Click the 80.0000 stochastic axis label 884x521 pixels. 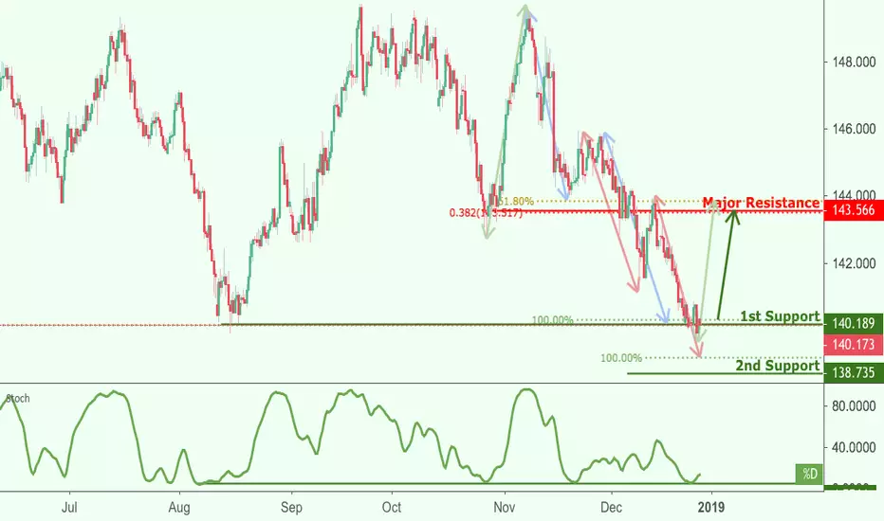pos(854,405)
